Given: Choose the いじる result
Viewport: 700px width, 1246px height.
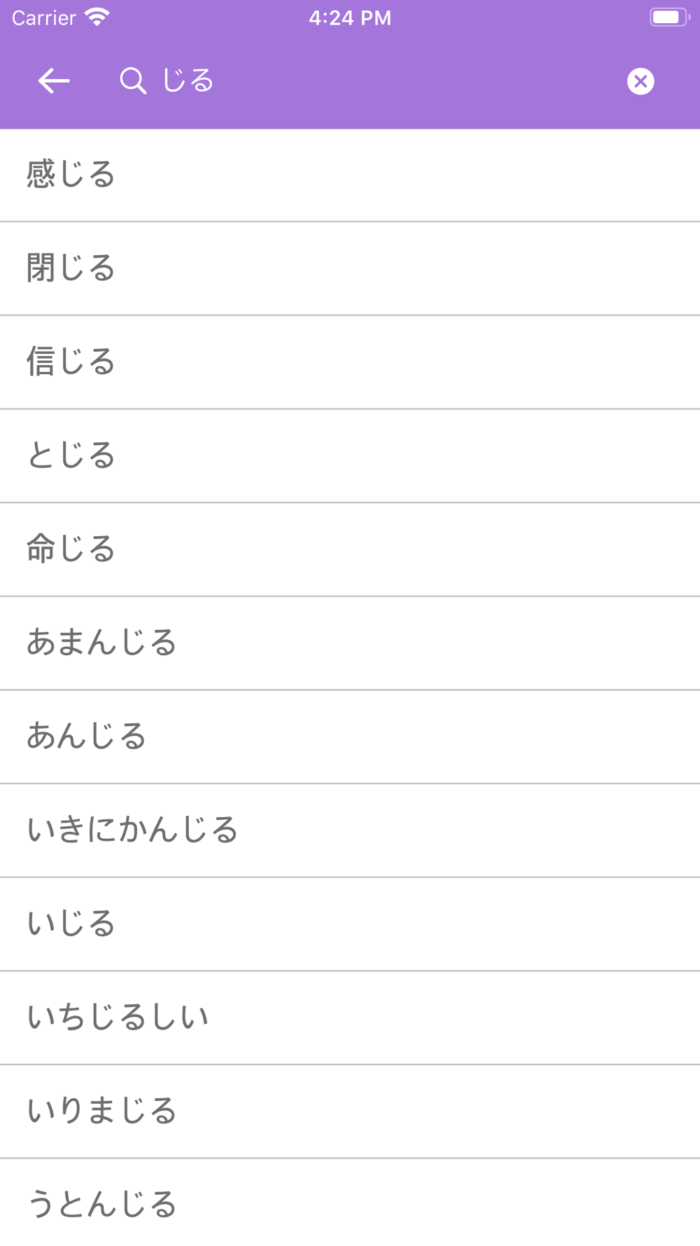Looking at the screenshot, I should coord(350,924).
